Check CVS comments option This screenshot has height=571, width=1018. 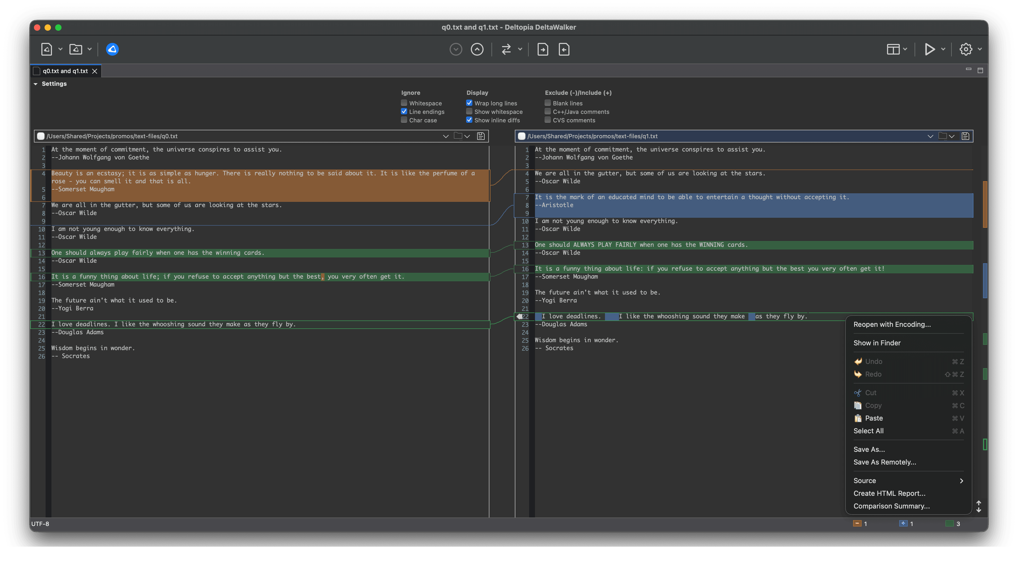[547, 120]
